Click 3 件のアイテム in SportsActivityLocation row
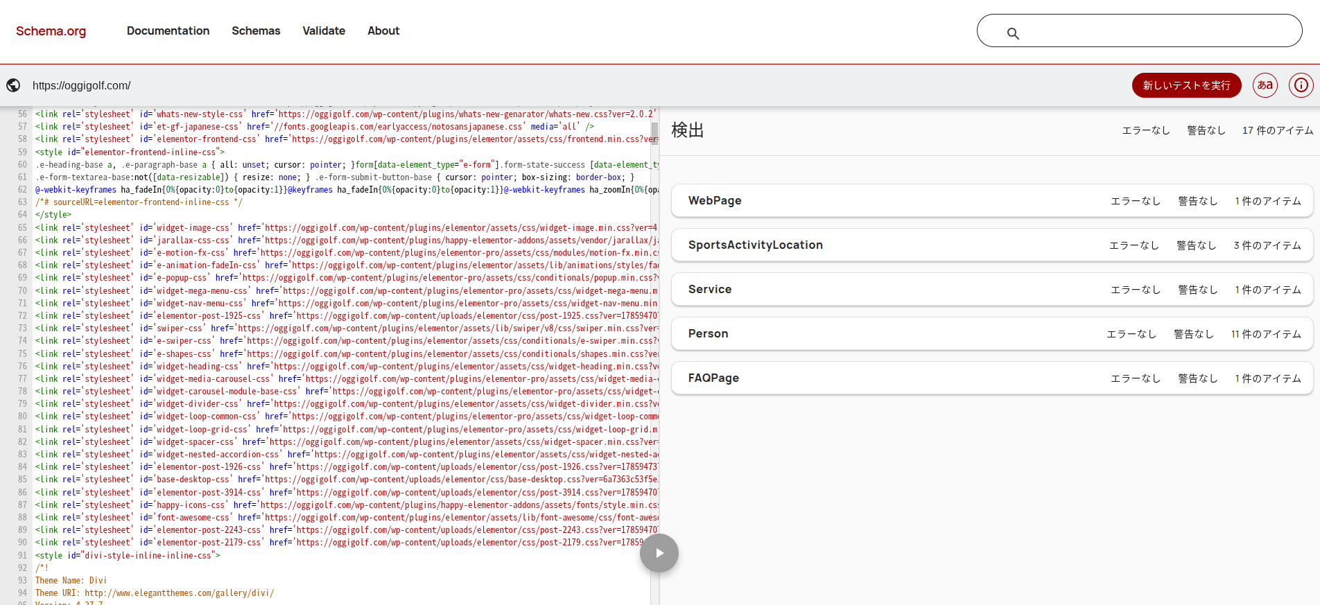The image size is (1320, 605). 1267,245
